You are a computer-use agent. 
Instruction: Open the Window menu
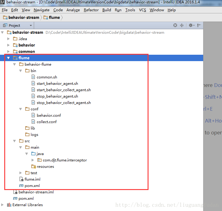coord(157,10)
